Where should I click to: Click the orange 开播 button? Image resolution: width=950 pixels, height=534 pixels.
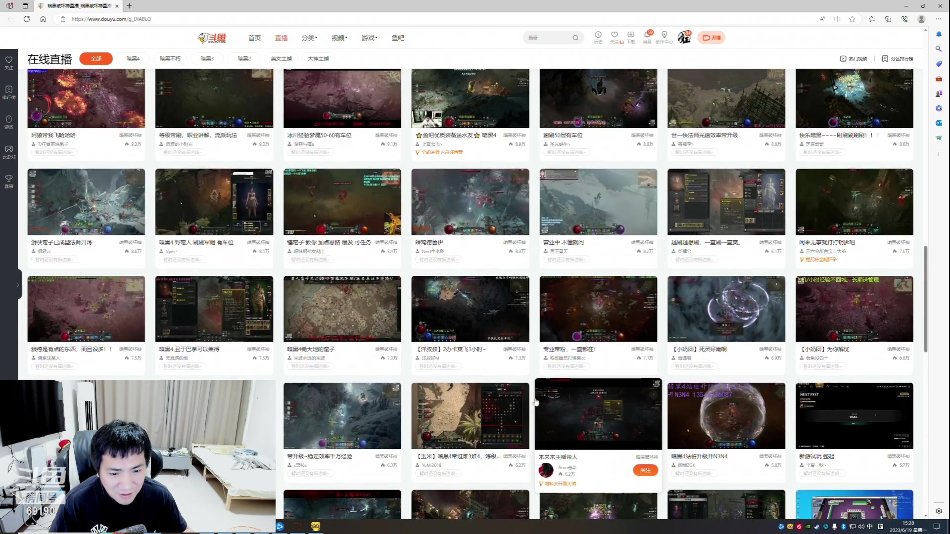[x=712, y=38]
